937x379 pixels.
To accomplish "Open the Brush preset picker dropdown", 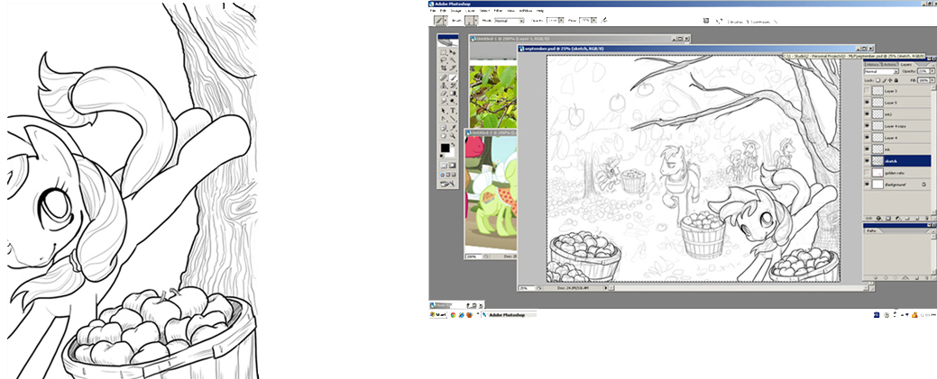I will coord(476,21).
